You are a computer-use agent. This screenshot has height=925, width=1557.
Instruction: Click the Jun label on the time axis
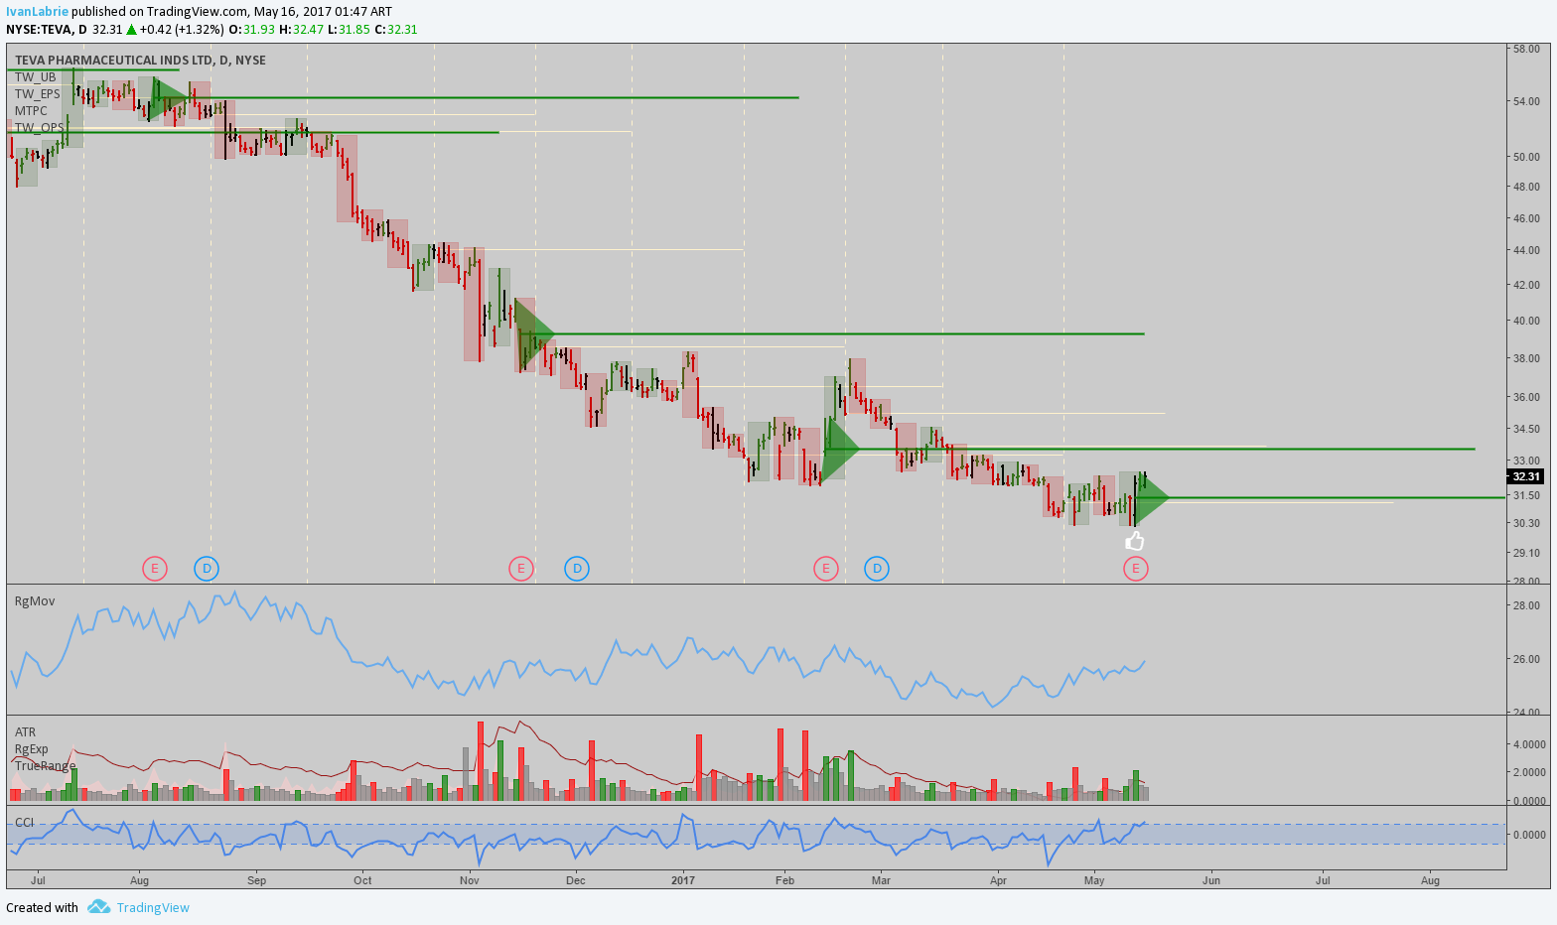tap(1211, 880)
